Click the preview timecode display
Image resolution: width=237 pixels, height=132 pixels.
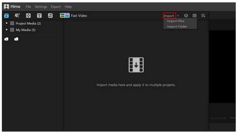(218, 118)
